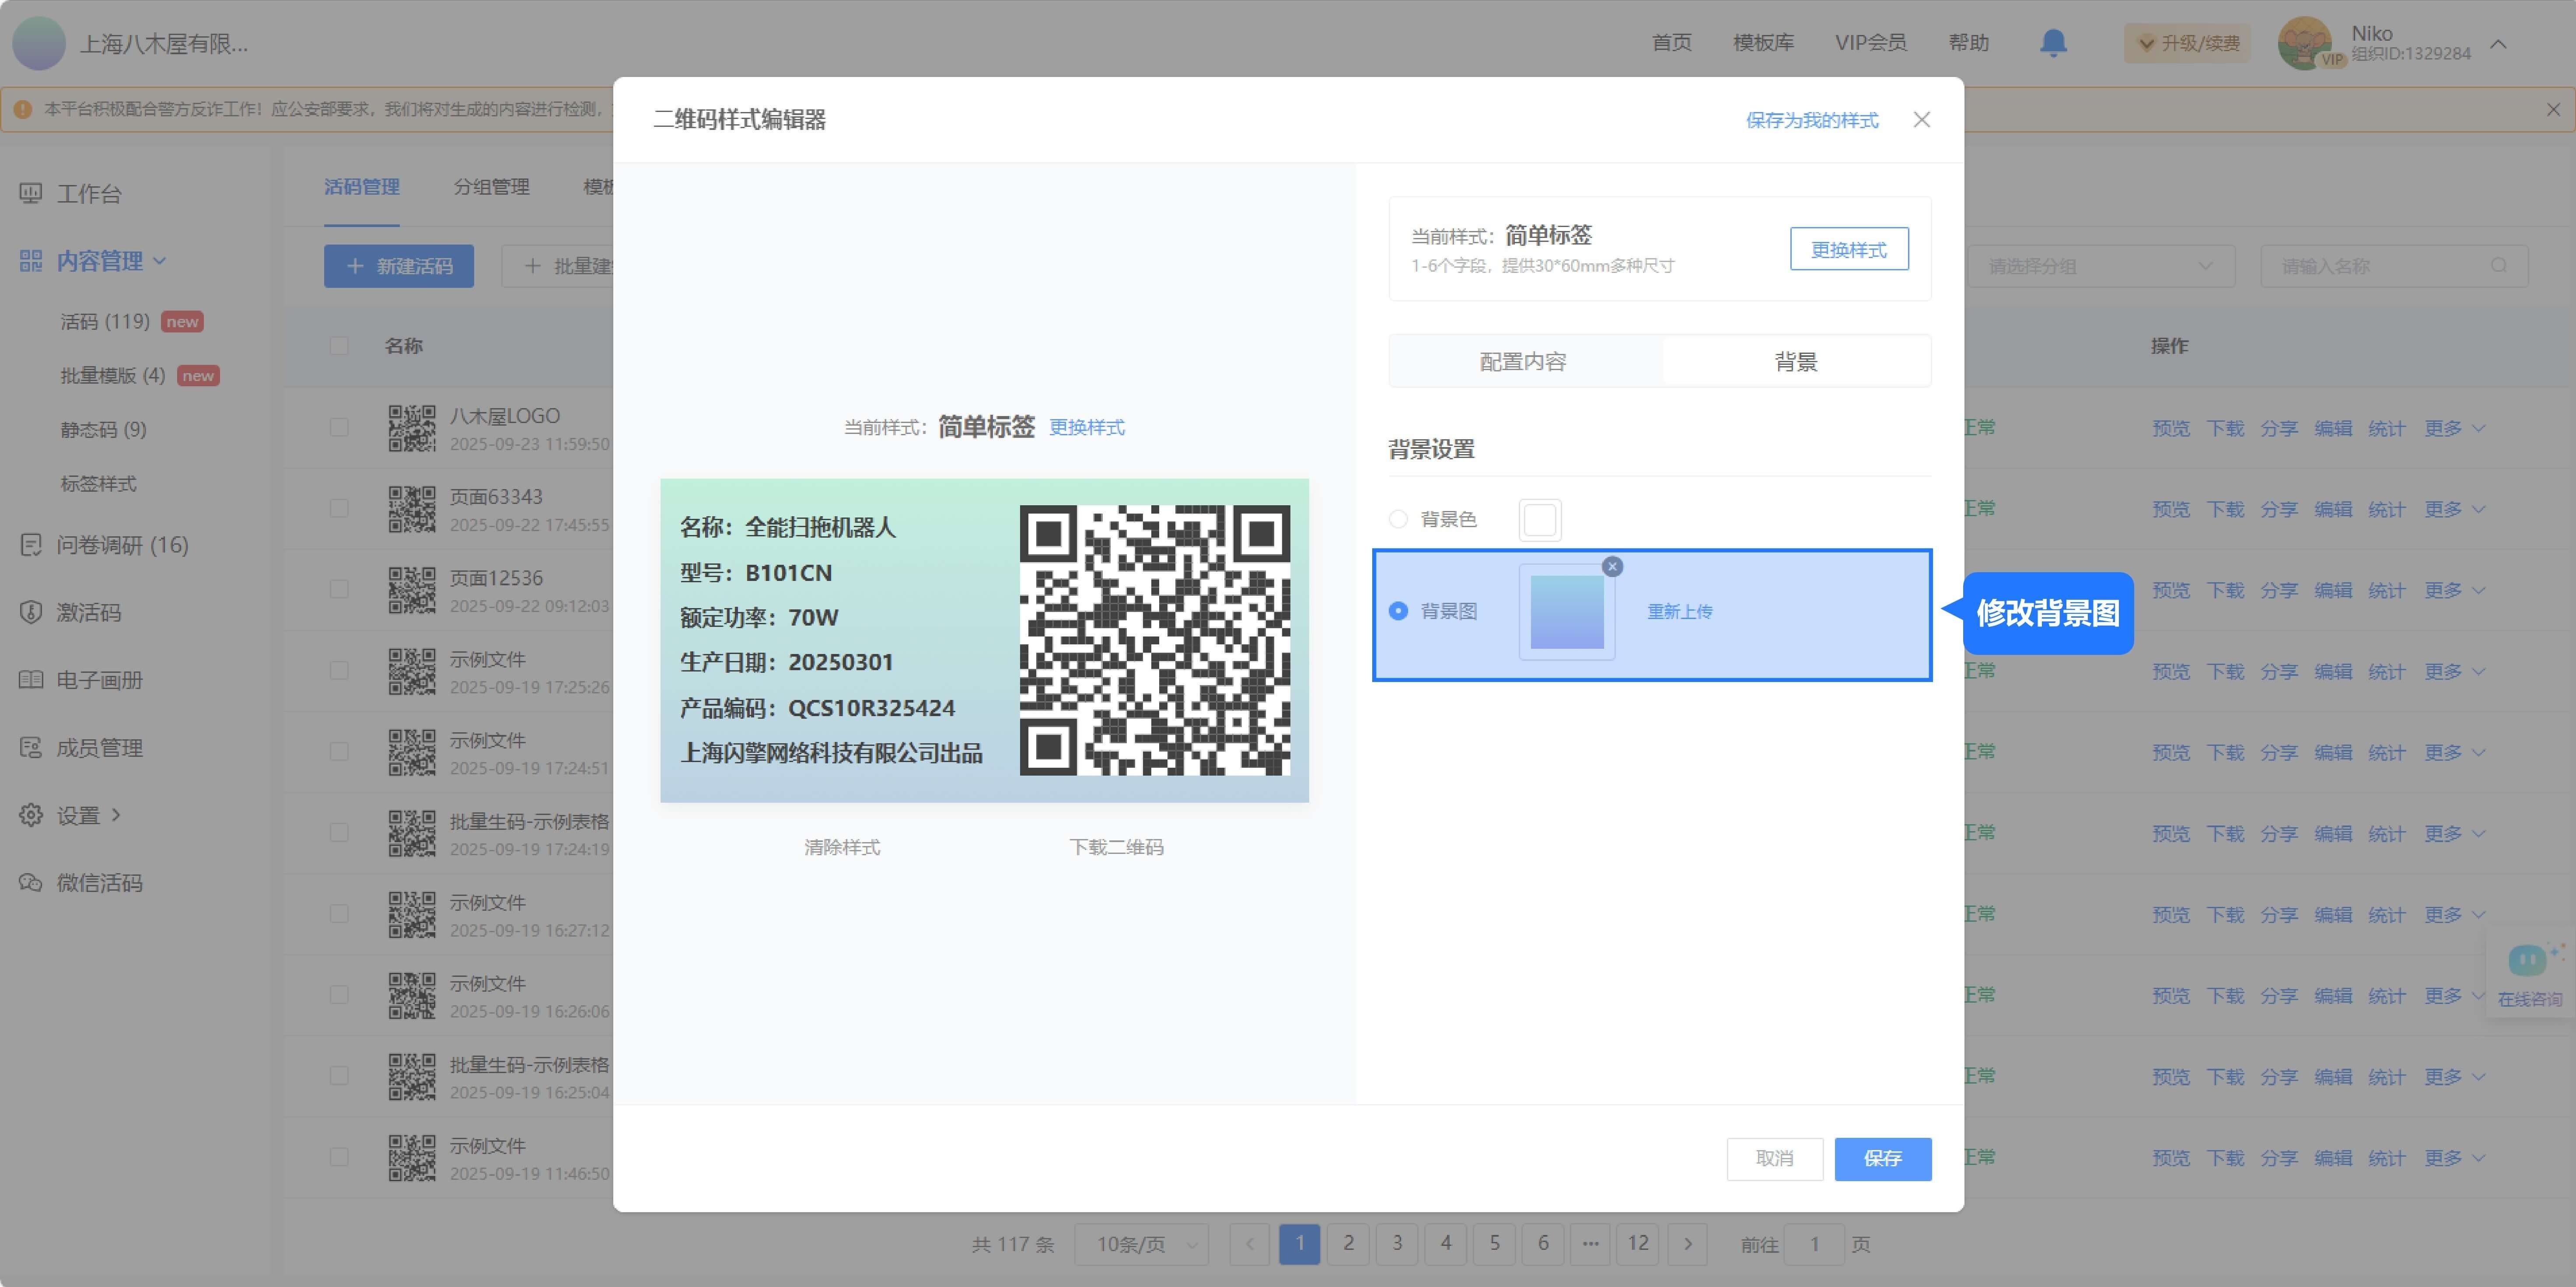The width and height of the screenshot is (2576, 1287).
Task: Open the 微信活码 sidebar item
Action: click(98, 883)
